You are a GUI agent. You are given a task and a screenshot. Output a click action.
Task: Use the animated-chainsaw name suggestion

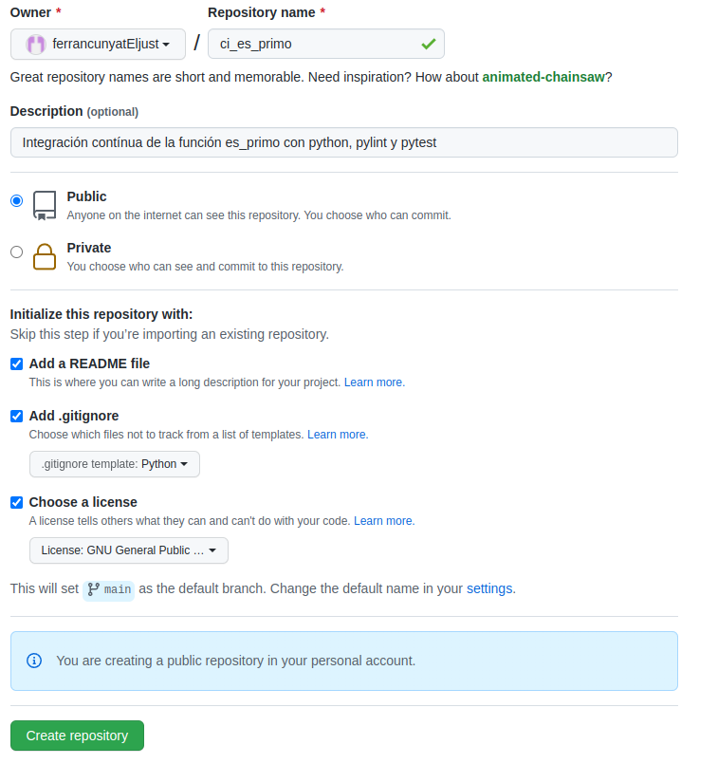[543, 77]
